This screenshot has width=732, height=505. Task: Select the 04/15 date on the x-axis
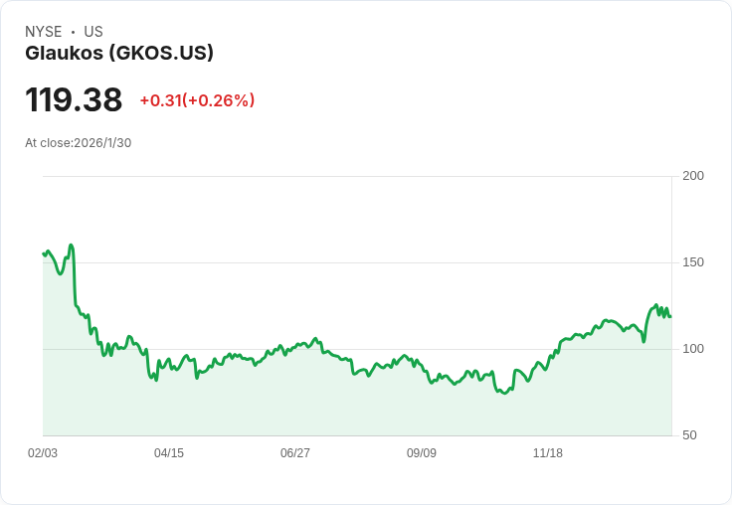click(x=169, y=453)
